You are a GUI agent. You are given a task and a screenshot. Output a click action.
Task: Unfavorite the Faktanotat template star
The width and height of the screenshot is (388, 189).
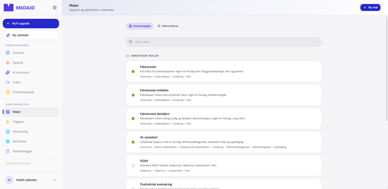point(133,72)
